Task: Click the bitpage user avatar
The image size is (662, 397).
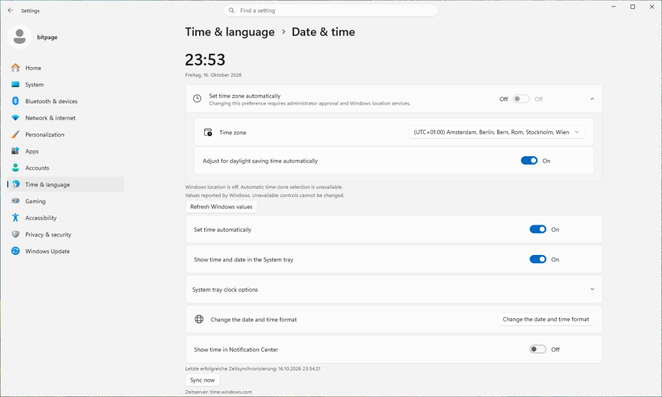Action: pyautogui.click(x=19, y=37)
